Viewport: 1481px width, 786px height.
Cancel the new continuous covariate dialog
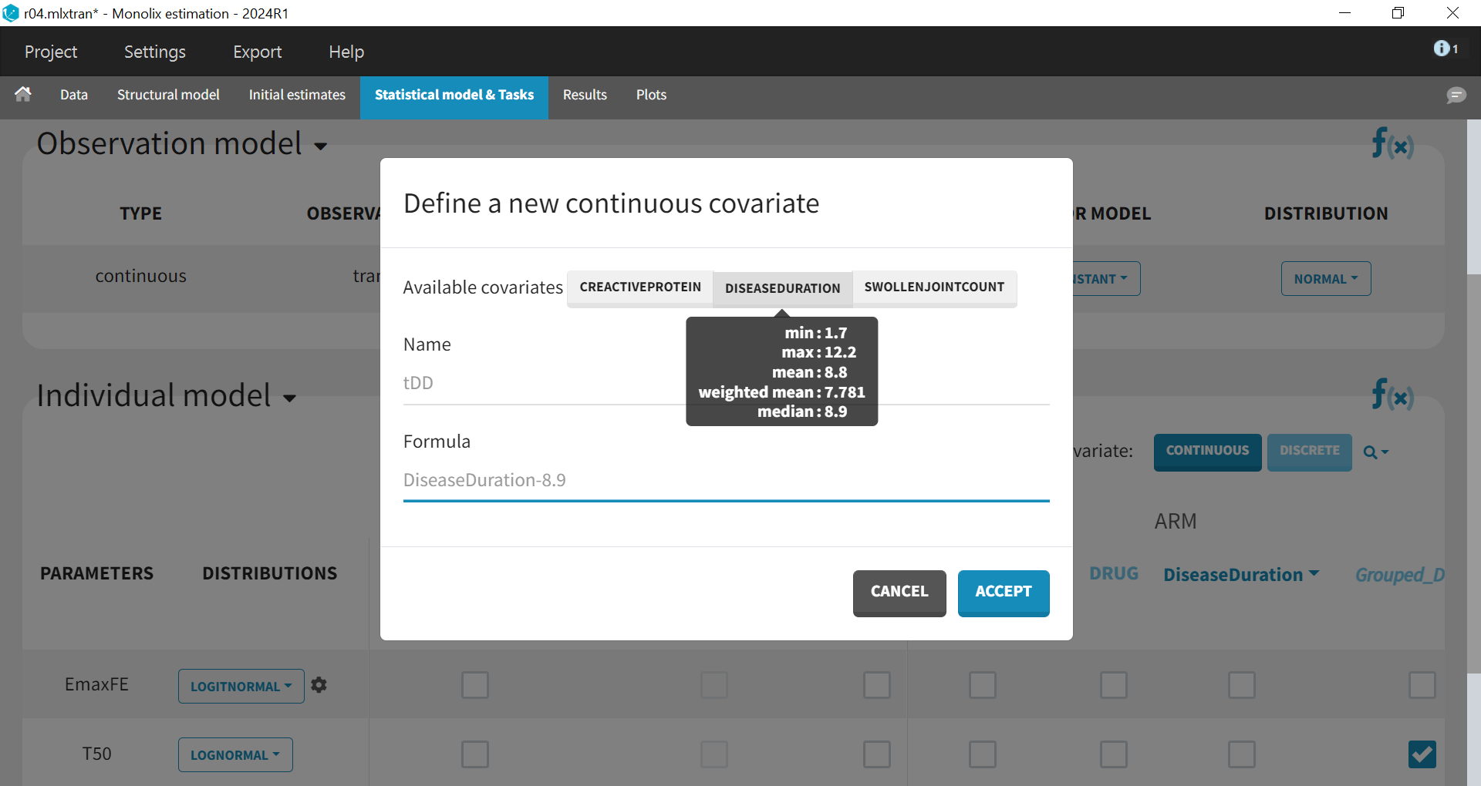899,592
